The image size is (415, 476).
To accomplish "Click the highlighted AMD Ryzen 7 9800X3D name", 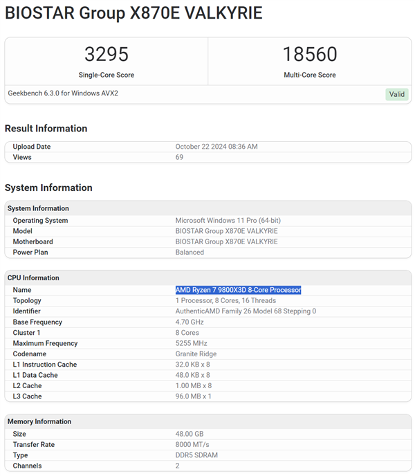I will tap(238, 290).
